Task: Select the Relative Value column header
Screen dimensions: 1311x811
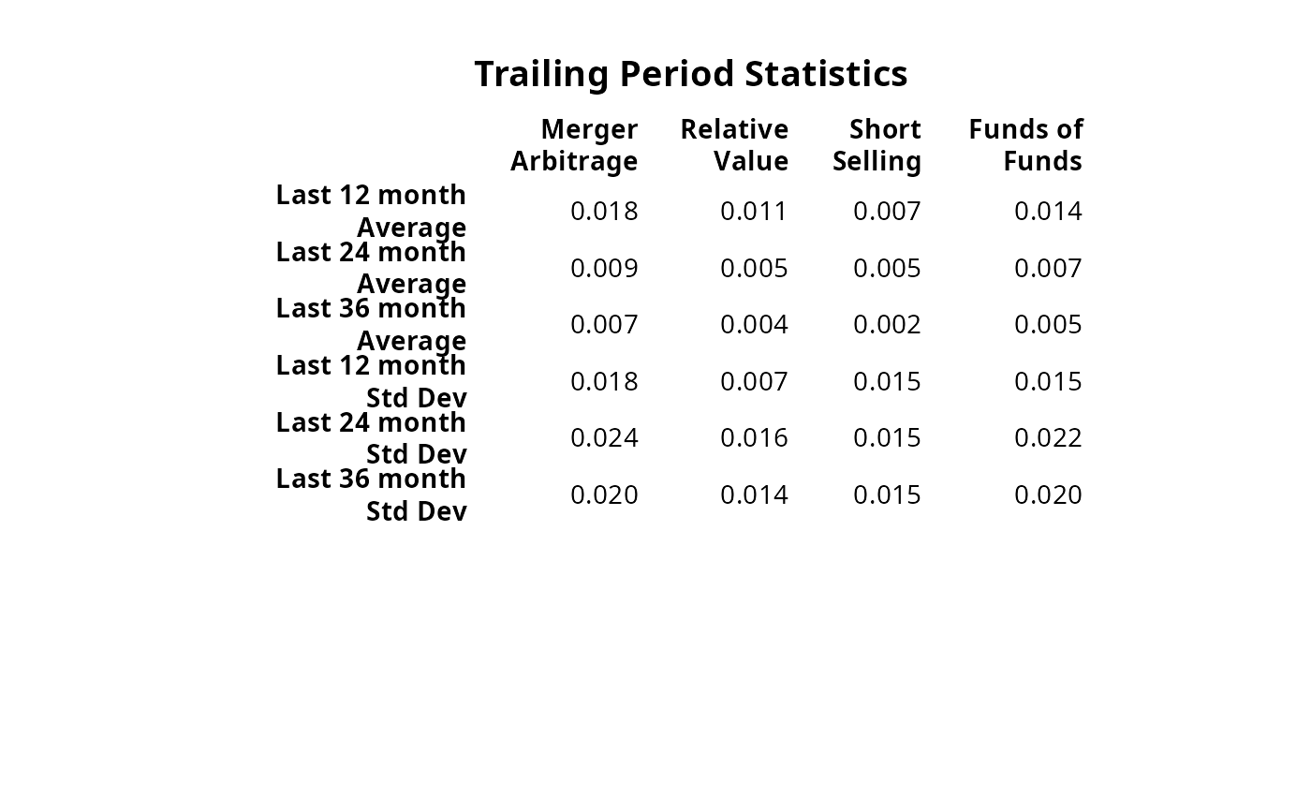Action: (x=734, y=145)
